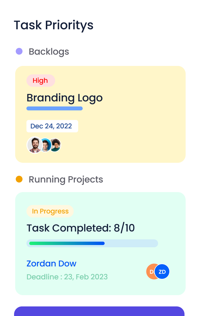
Task: Click the gradient task completion progress bar
Action: pyautogui.click(x=92, y=243)
